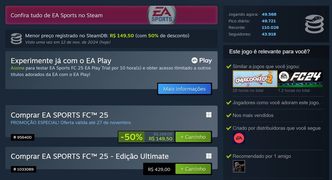Click Windows icon on Ultimate Edition box
This screenshot has height=180, width=332.
(x=209, y=156)
